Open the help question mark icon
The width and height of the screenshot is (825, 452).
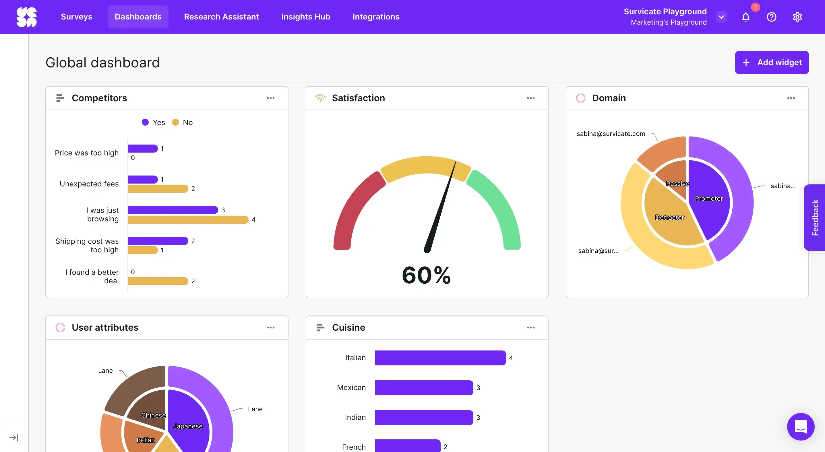(x=771, y=17)
